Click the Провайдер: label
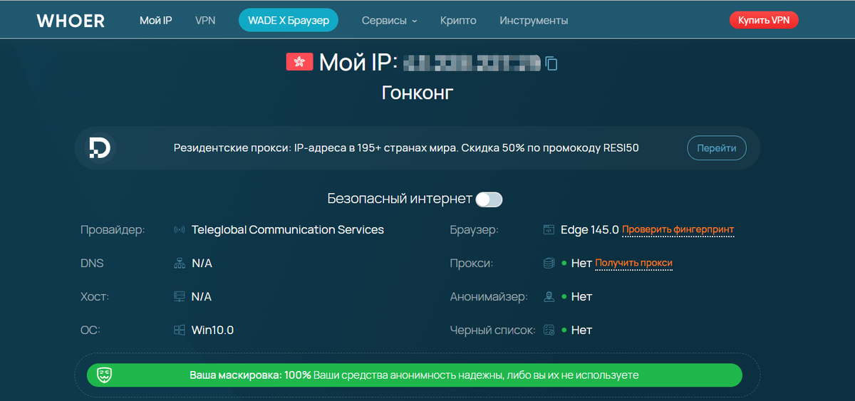Screen dimensions: 855x401 tap(113, 230)
